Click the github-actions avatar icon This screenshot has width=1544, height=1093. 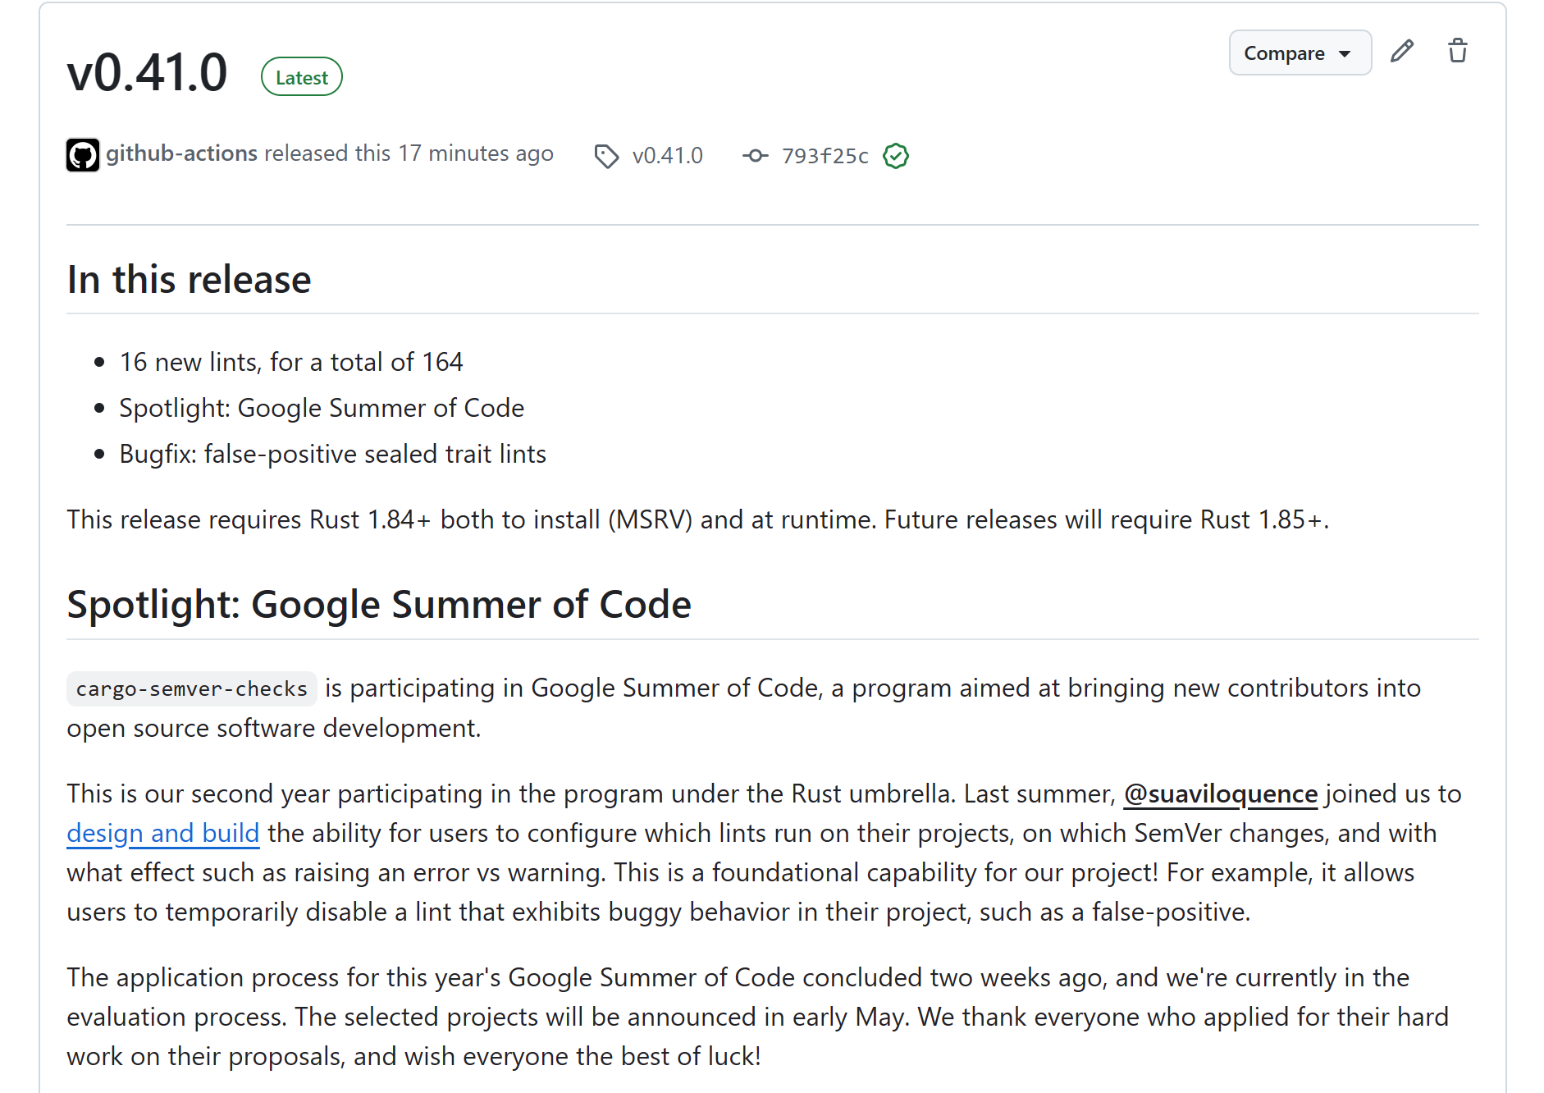[83, 155]
